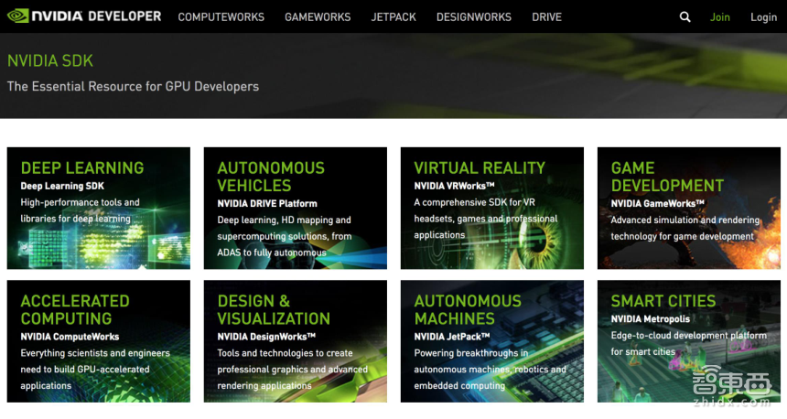Viewport: 787px width, 419px height.
Task: Click the NVIDIA DRIVE Platform subtitle
Action: point(267,203)
